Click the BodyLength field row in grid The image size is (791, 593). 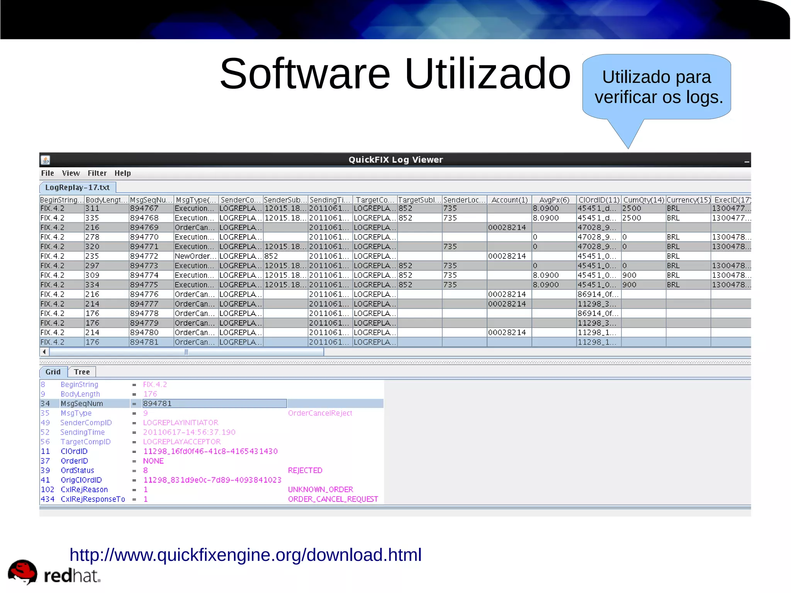[x=212, y=394]
